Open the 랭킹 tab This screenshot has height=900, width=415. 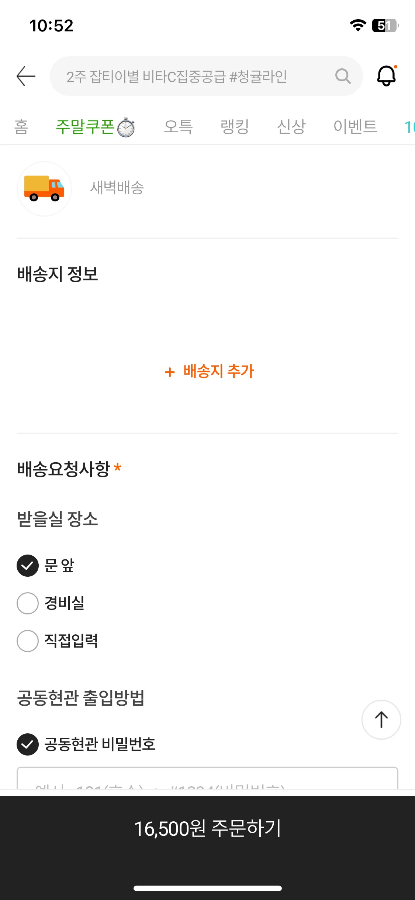(235, 127)
